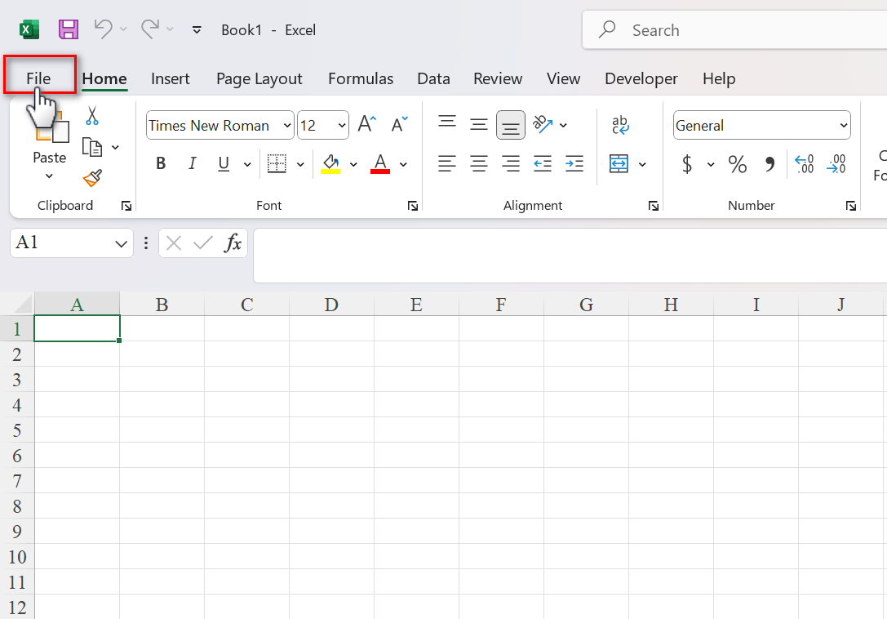
Task: Switch to the Page Layout tab
Action: pos(259,78)
